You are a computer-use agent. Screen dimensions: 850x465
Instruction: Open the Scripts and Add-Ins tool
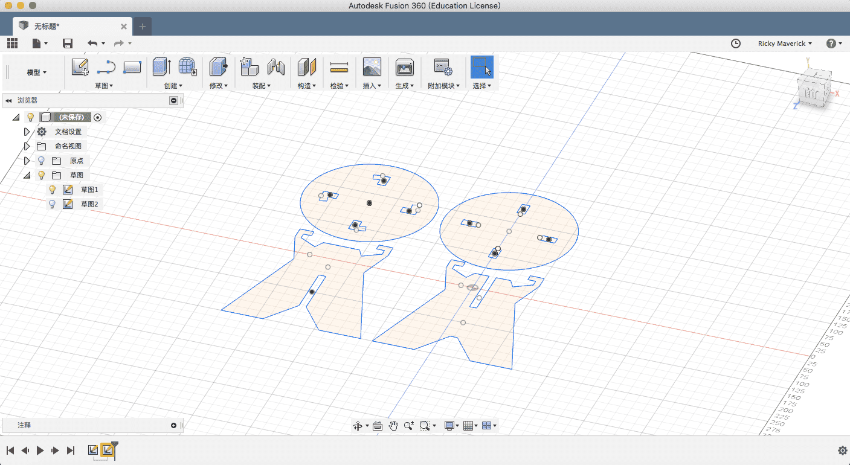[443, 67]
